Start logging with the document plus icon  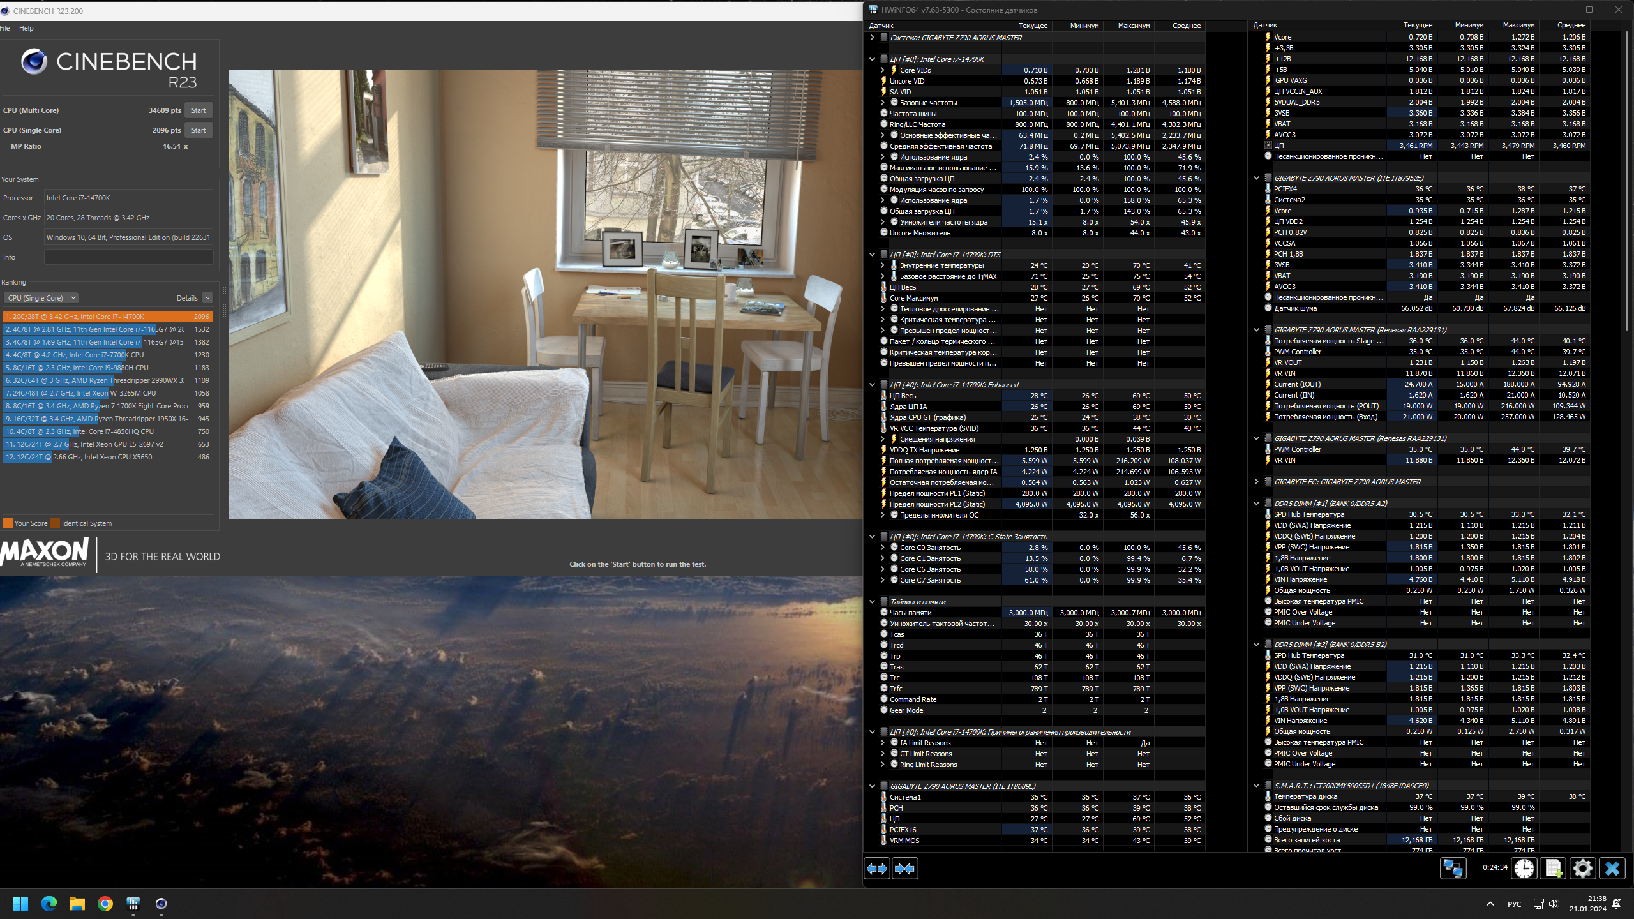click(1553, 869)
